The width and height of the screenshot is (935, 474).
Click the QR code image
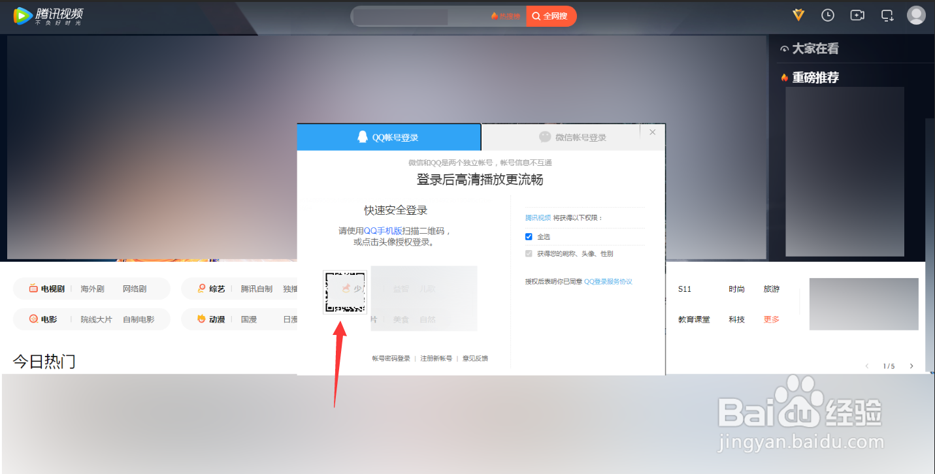click(345, 292)
